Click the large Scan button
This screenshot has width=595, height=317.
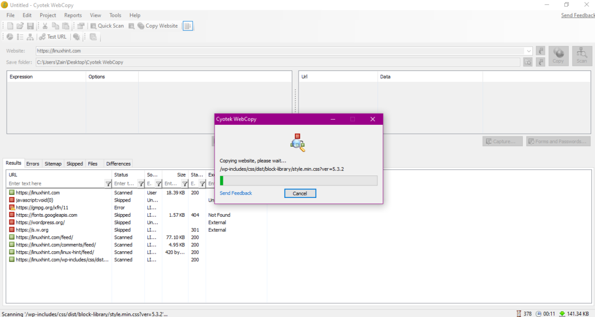581,55
